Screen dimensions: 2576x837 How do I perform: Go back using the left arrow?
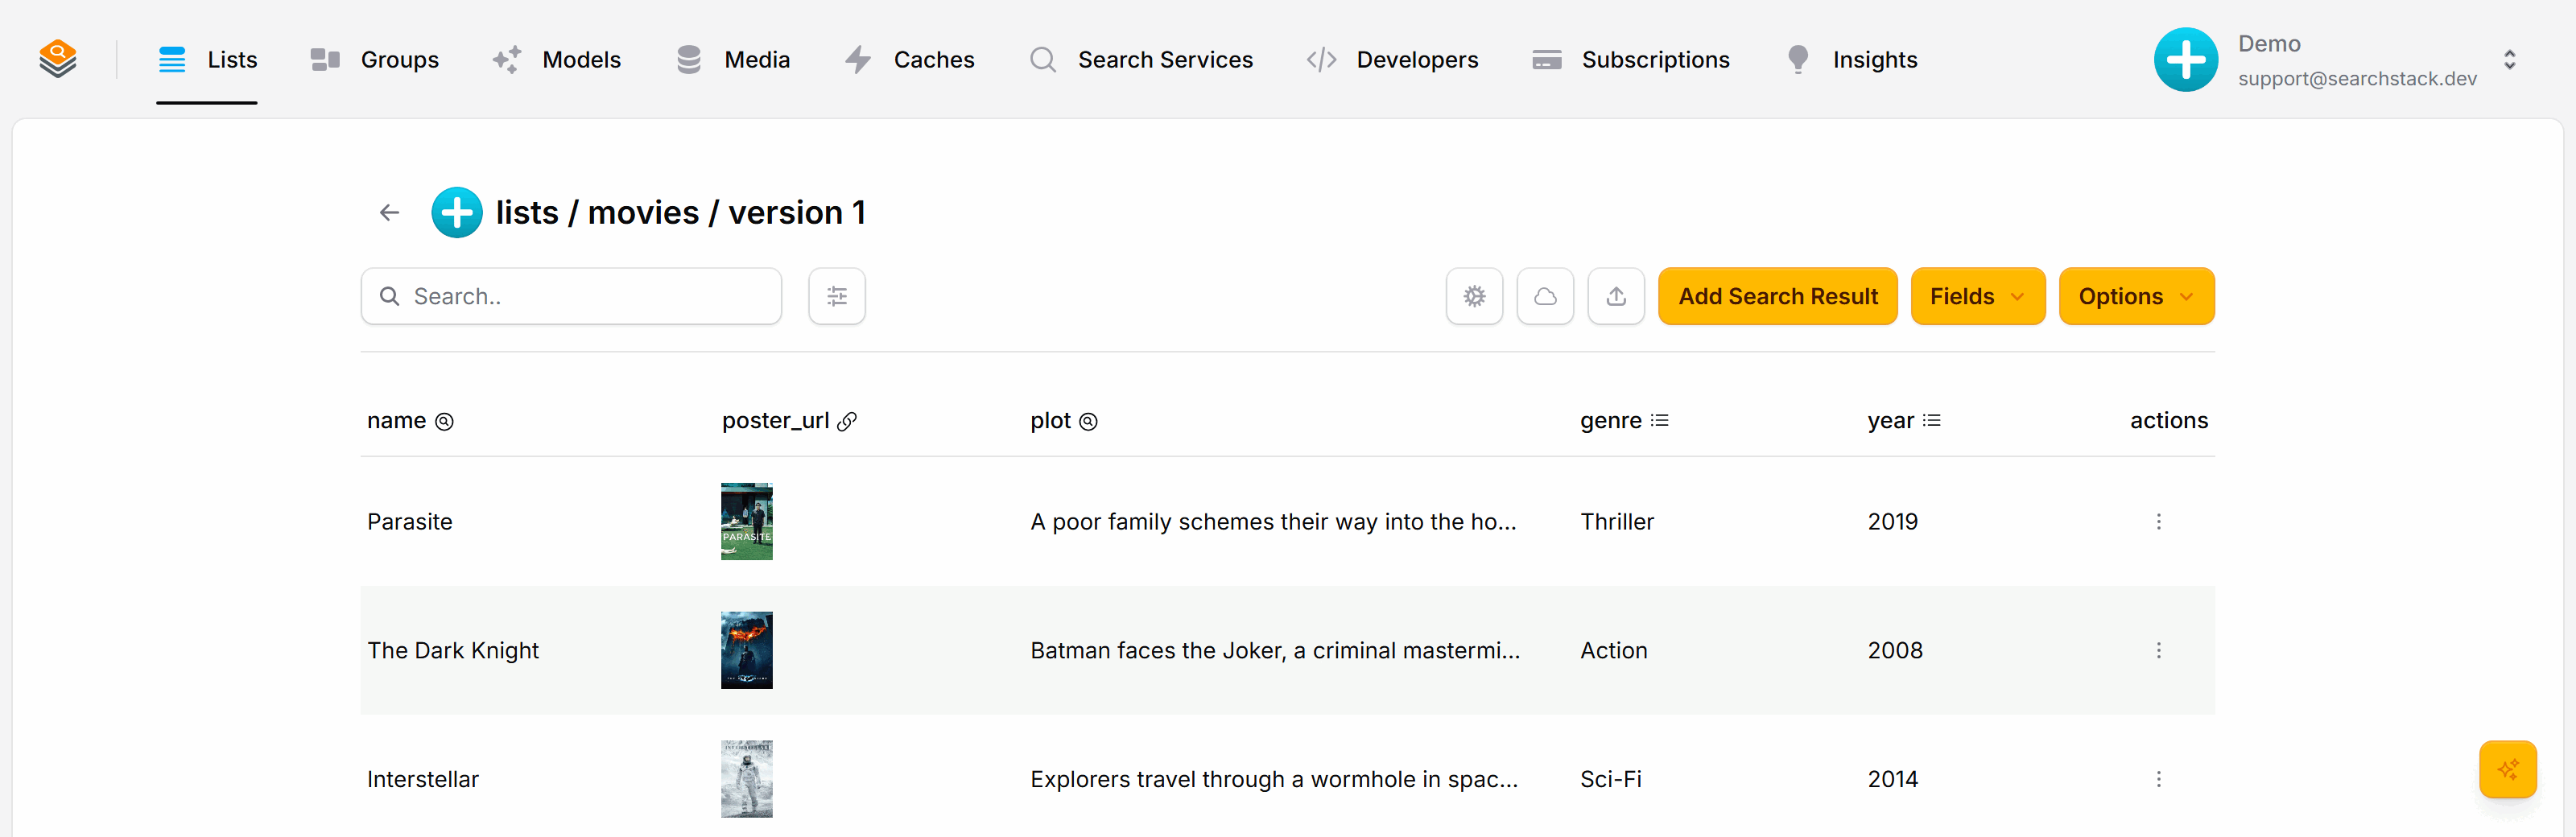pos(390,212)
